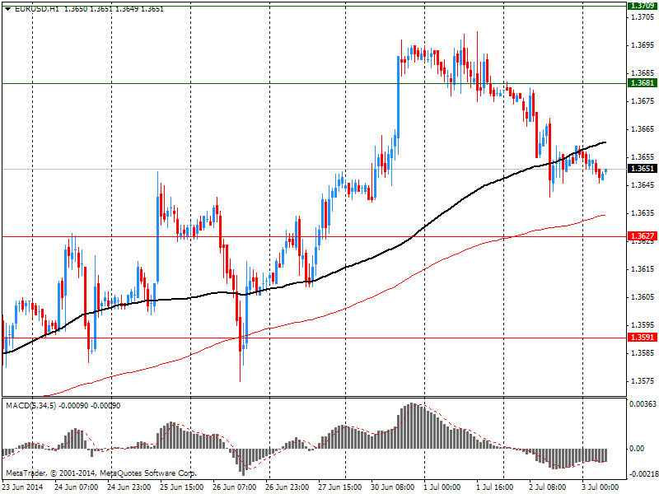Image resolution: width=659 pixels, height=494 pixels.
Task: Click the 27 Jun 15:00 time label
Action: (x=340, y=487)
